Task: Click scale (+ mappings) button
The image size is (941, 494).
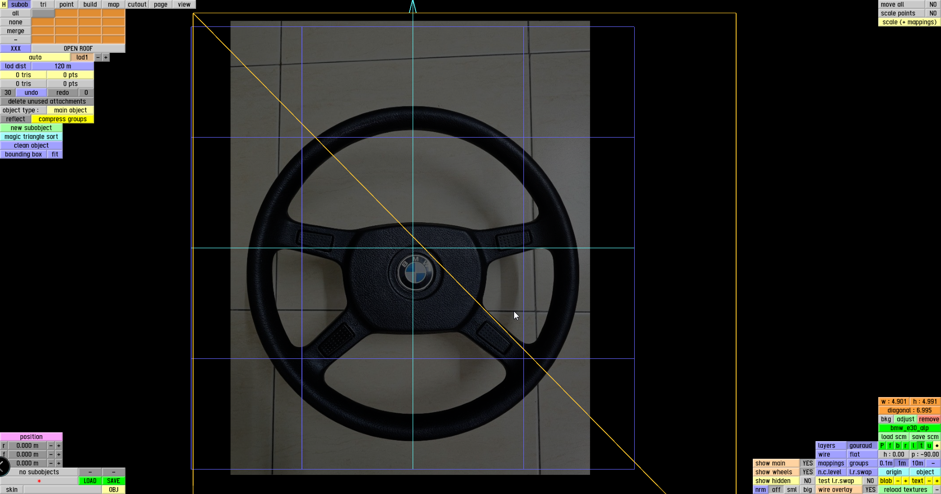Action: click(910, 22)
